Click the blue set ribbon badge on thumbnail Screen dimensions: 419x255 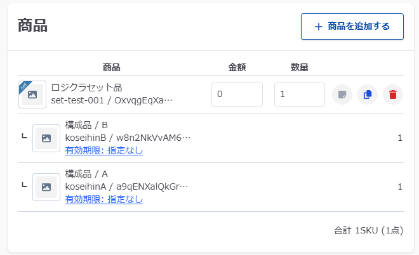(23, 86)
